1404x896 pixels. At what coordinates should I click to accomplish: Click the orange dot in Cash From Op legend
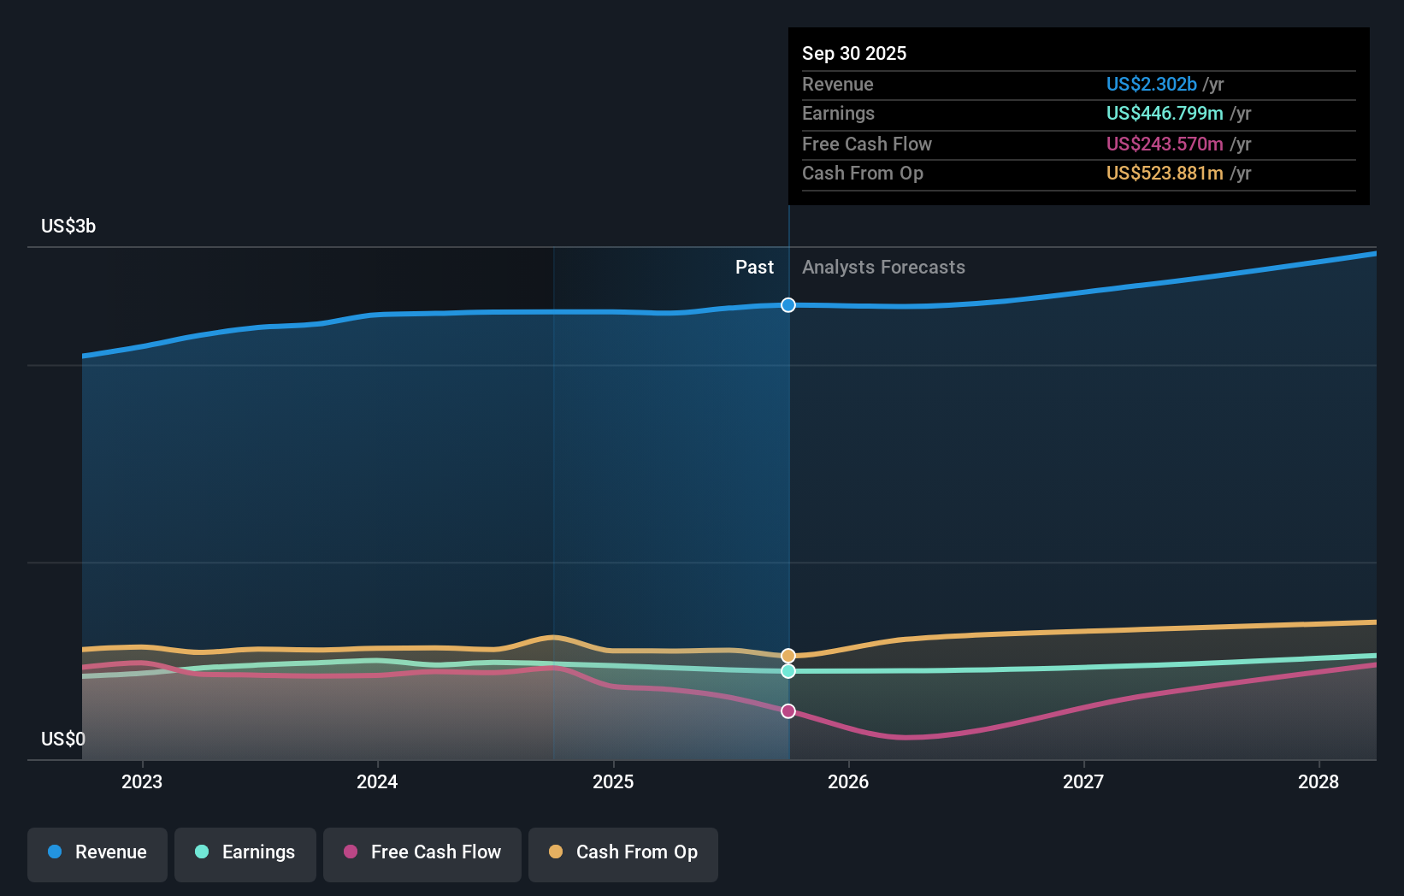coord(556,852)
